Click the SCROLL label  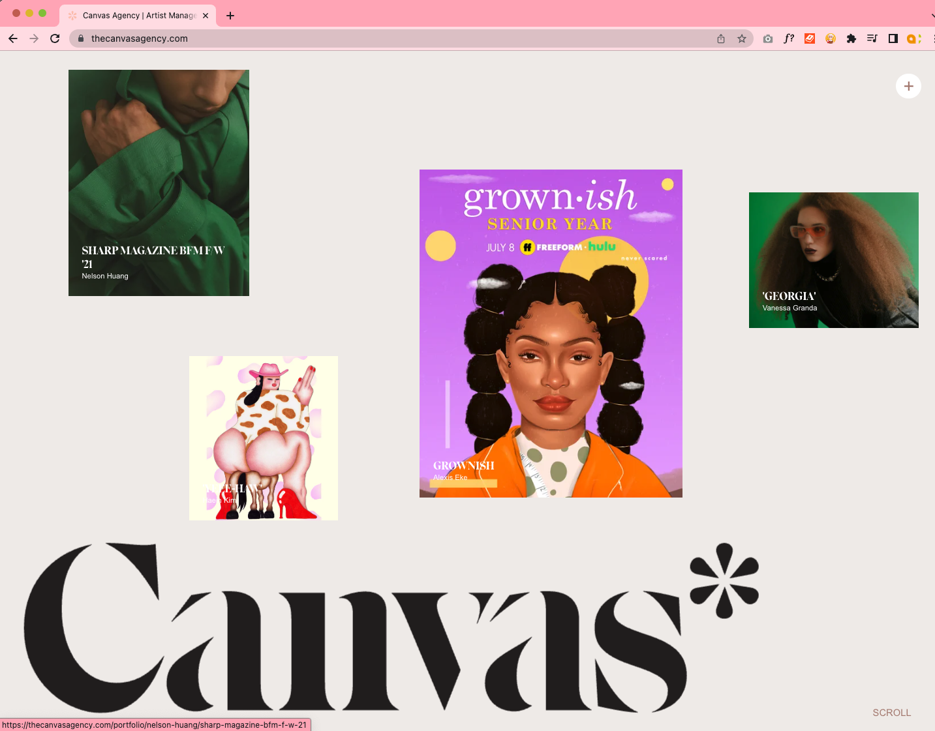(891, 713)
